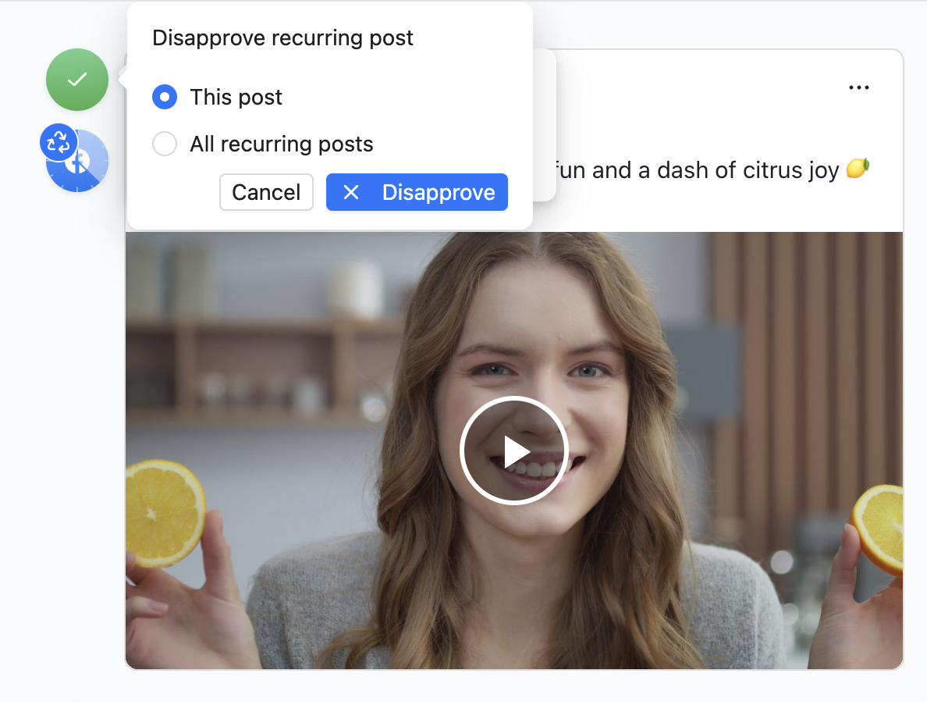Viewport: 927px width, 702px height.
Task: Confirm with the Disapprove button text
Action: pos(439,193)
